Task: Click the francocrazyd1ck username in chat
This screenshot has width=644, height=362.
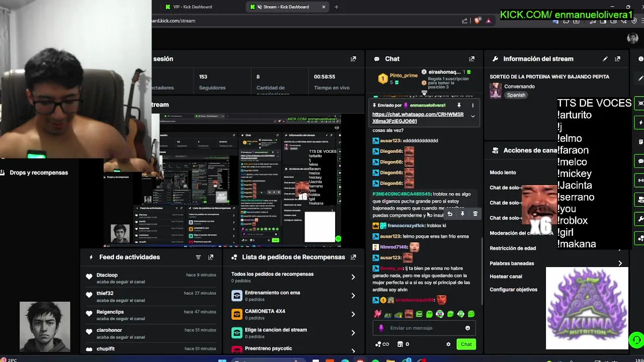Action: pos(407,226)
